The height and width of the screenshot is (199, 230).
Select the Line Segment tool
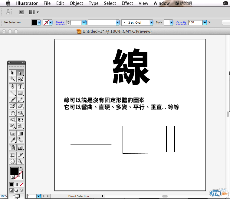(13, 93)
